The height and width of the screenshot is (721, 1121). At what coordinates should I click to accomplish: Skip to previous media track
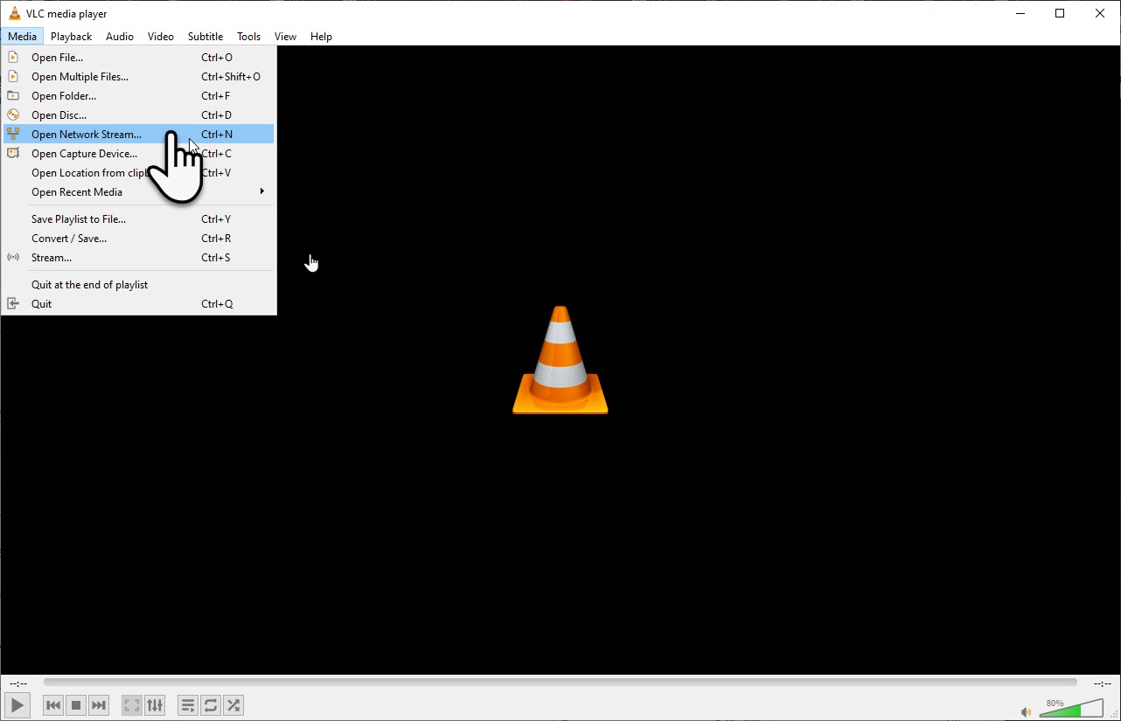tap(53, 704)
